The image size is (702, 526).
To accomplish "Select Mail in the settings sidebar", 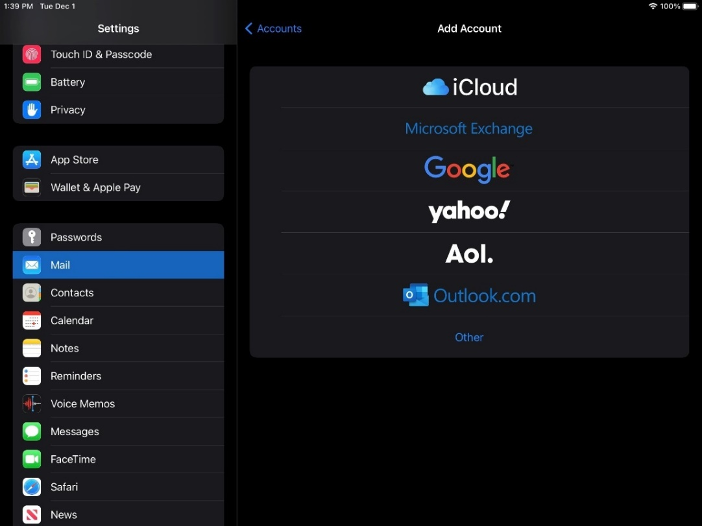I will click(118, 265).
